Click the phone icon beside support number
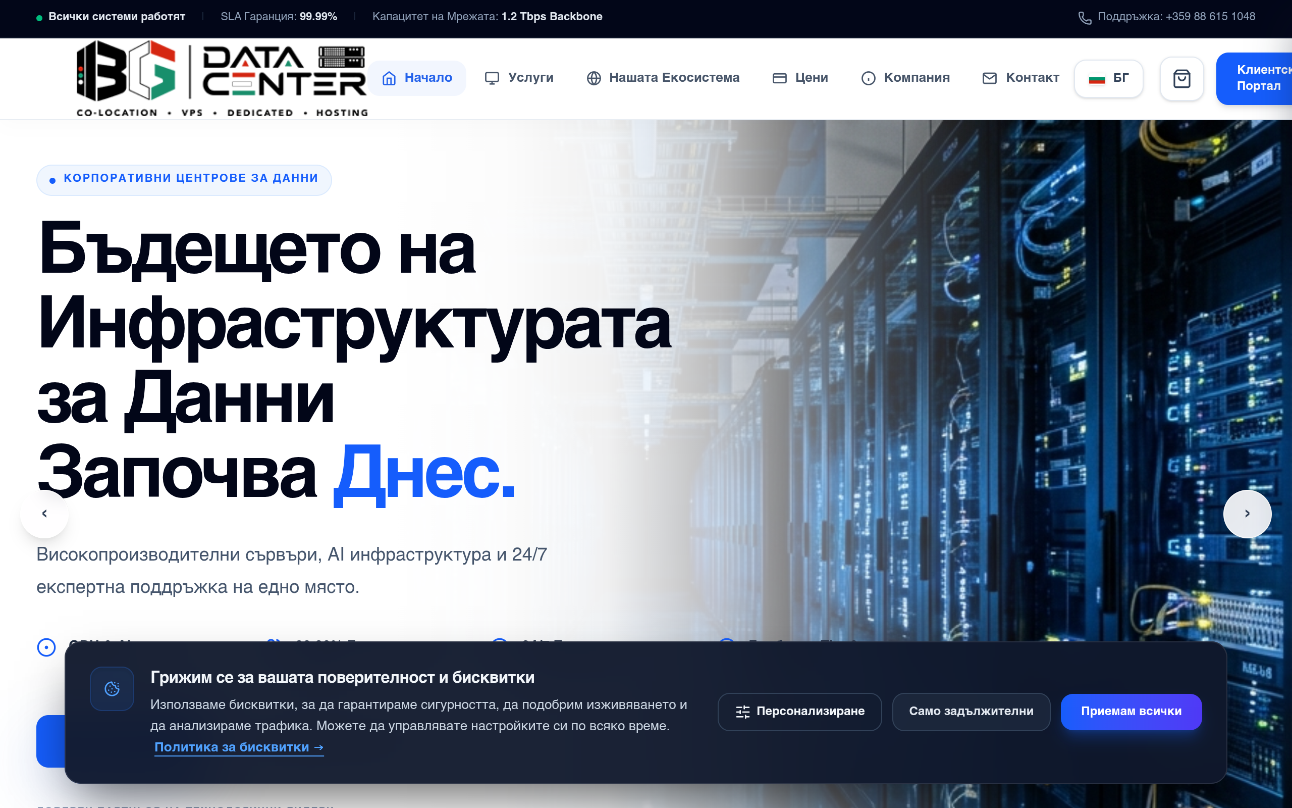 pyautogui.click(x=1084, y=18)
